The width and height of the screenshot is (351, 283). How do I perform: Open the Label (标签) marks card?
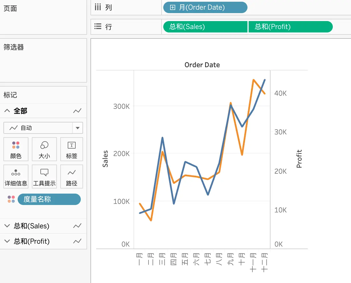point(72,149)
